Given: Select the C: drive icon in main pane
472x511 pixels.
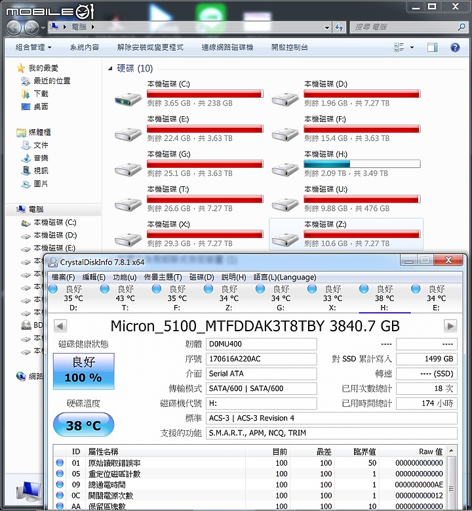Looking at the screenshot, I should (x=128, y=99).
